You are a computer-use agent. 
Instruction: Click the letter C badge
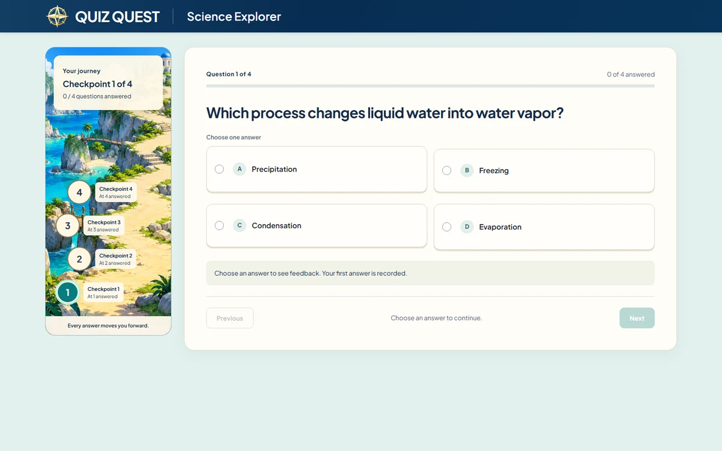click(x=239, y=226)
